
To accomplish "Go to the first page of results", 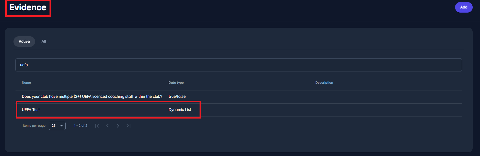I will pos(97,126).
